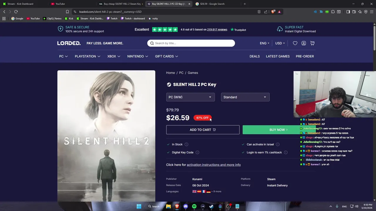
Task: Click the Brave Rewards triangle icon
Action: [279, 12]
